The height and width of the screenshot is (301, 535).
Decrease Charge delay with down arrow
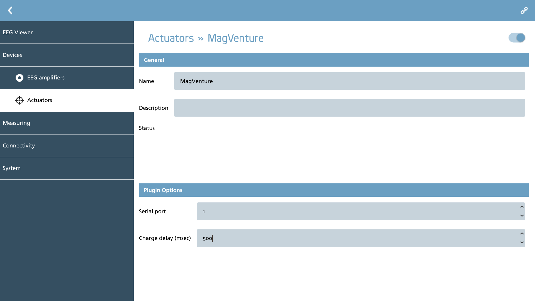(522, 242)
